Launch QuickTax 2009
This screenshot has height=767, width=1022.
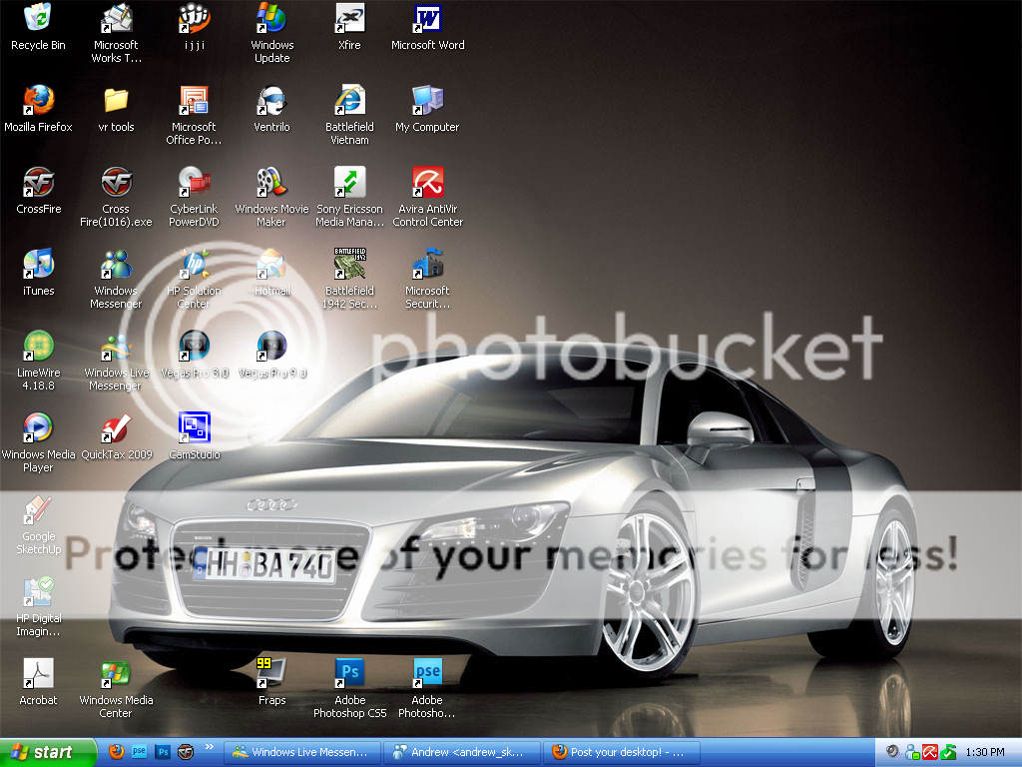[x=116, y=427]
